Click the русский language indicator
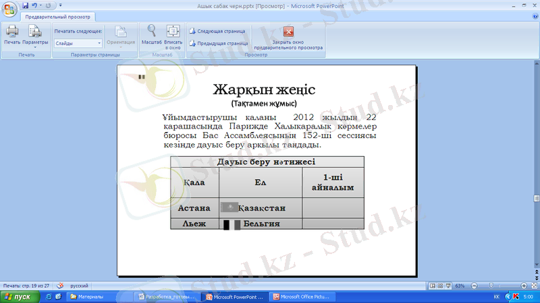 point(80,285)
